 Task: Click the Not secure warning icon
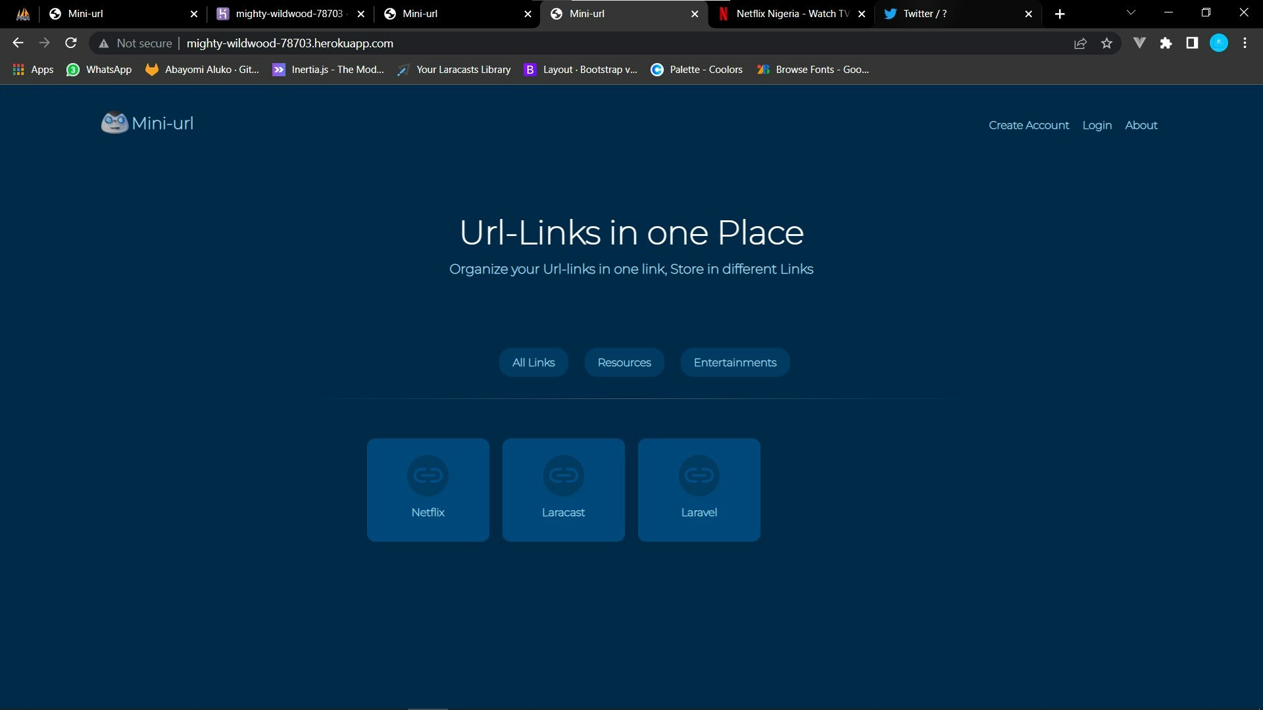[103, 43]
